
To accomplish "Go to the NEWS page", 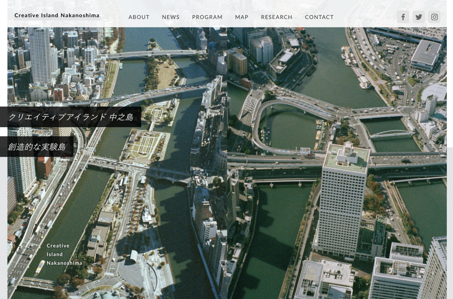I will [171, 17].
